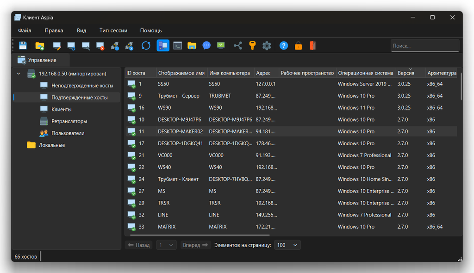Select the terminal session icon

click(x=177, y=46)
